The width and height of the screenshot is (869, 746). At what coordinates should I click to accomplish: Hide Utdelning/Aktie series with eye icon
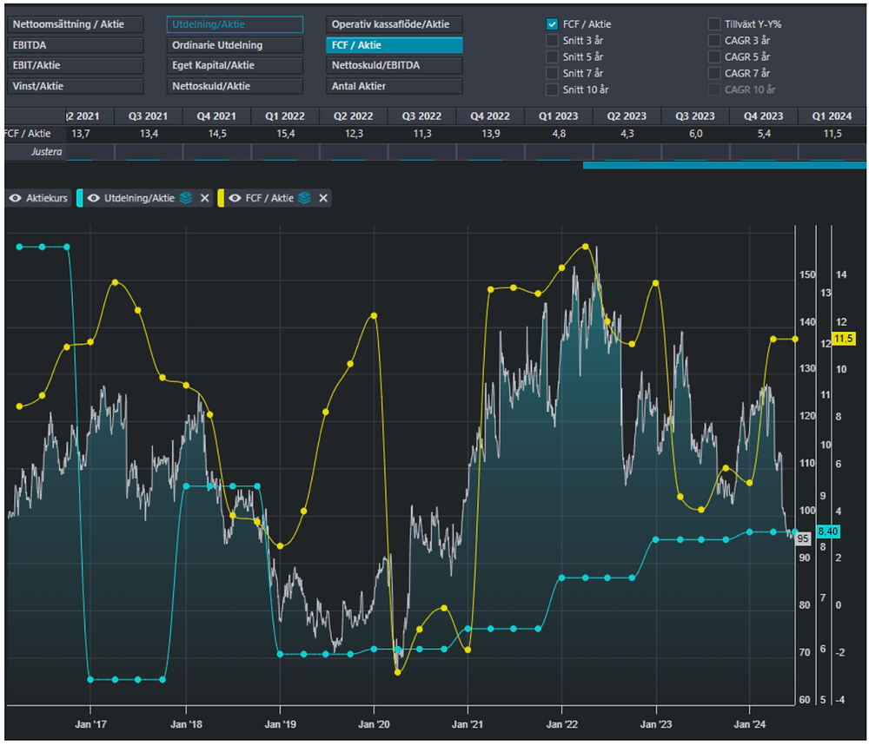(x=94, y=198)
